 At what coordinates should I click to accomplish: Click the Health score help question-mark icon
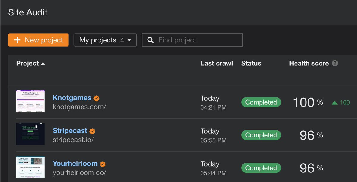[x=335, y=63]
